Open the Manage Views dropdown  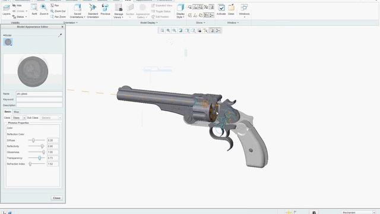119,11
